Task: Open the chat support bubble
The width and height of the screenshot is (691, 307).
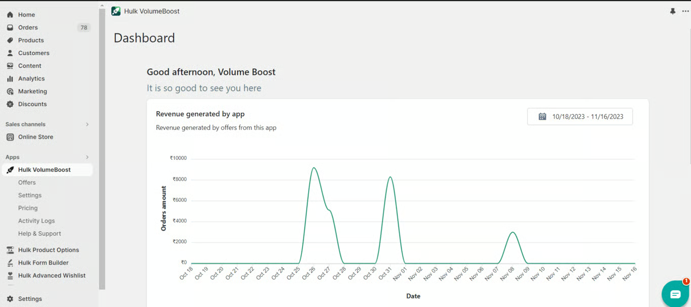Action: click(675, 294)
